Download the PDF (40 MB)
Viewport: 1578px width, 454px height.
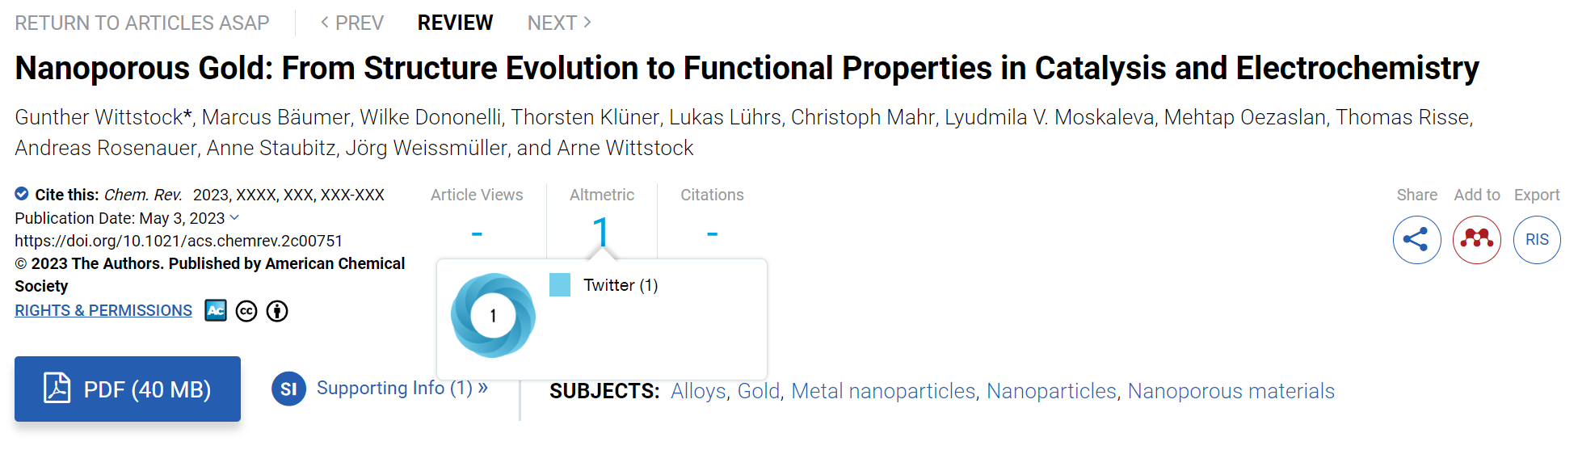[128, 389]
